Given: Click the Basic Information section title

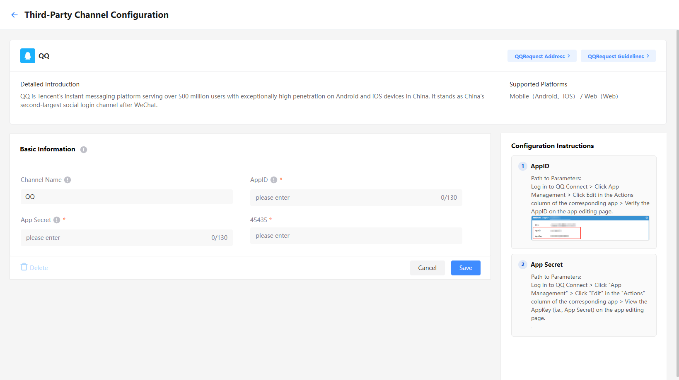Looking at the screenshot, I should 48,149.
